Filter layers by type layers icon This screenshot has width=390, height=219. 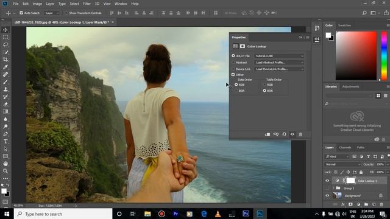coord(368,157)
